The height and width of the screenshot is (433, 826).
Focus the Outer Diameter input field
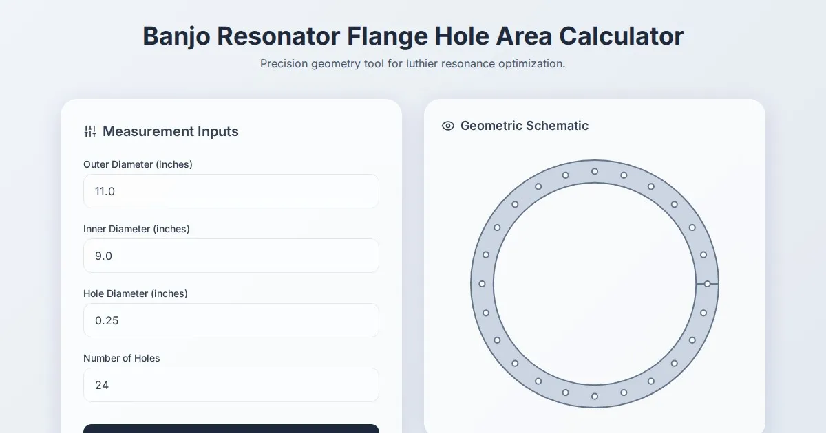coord(231,191)
